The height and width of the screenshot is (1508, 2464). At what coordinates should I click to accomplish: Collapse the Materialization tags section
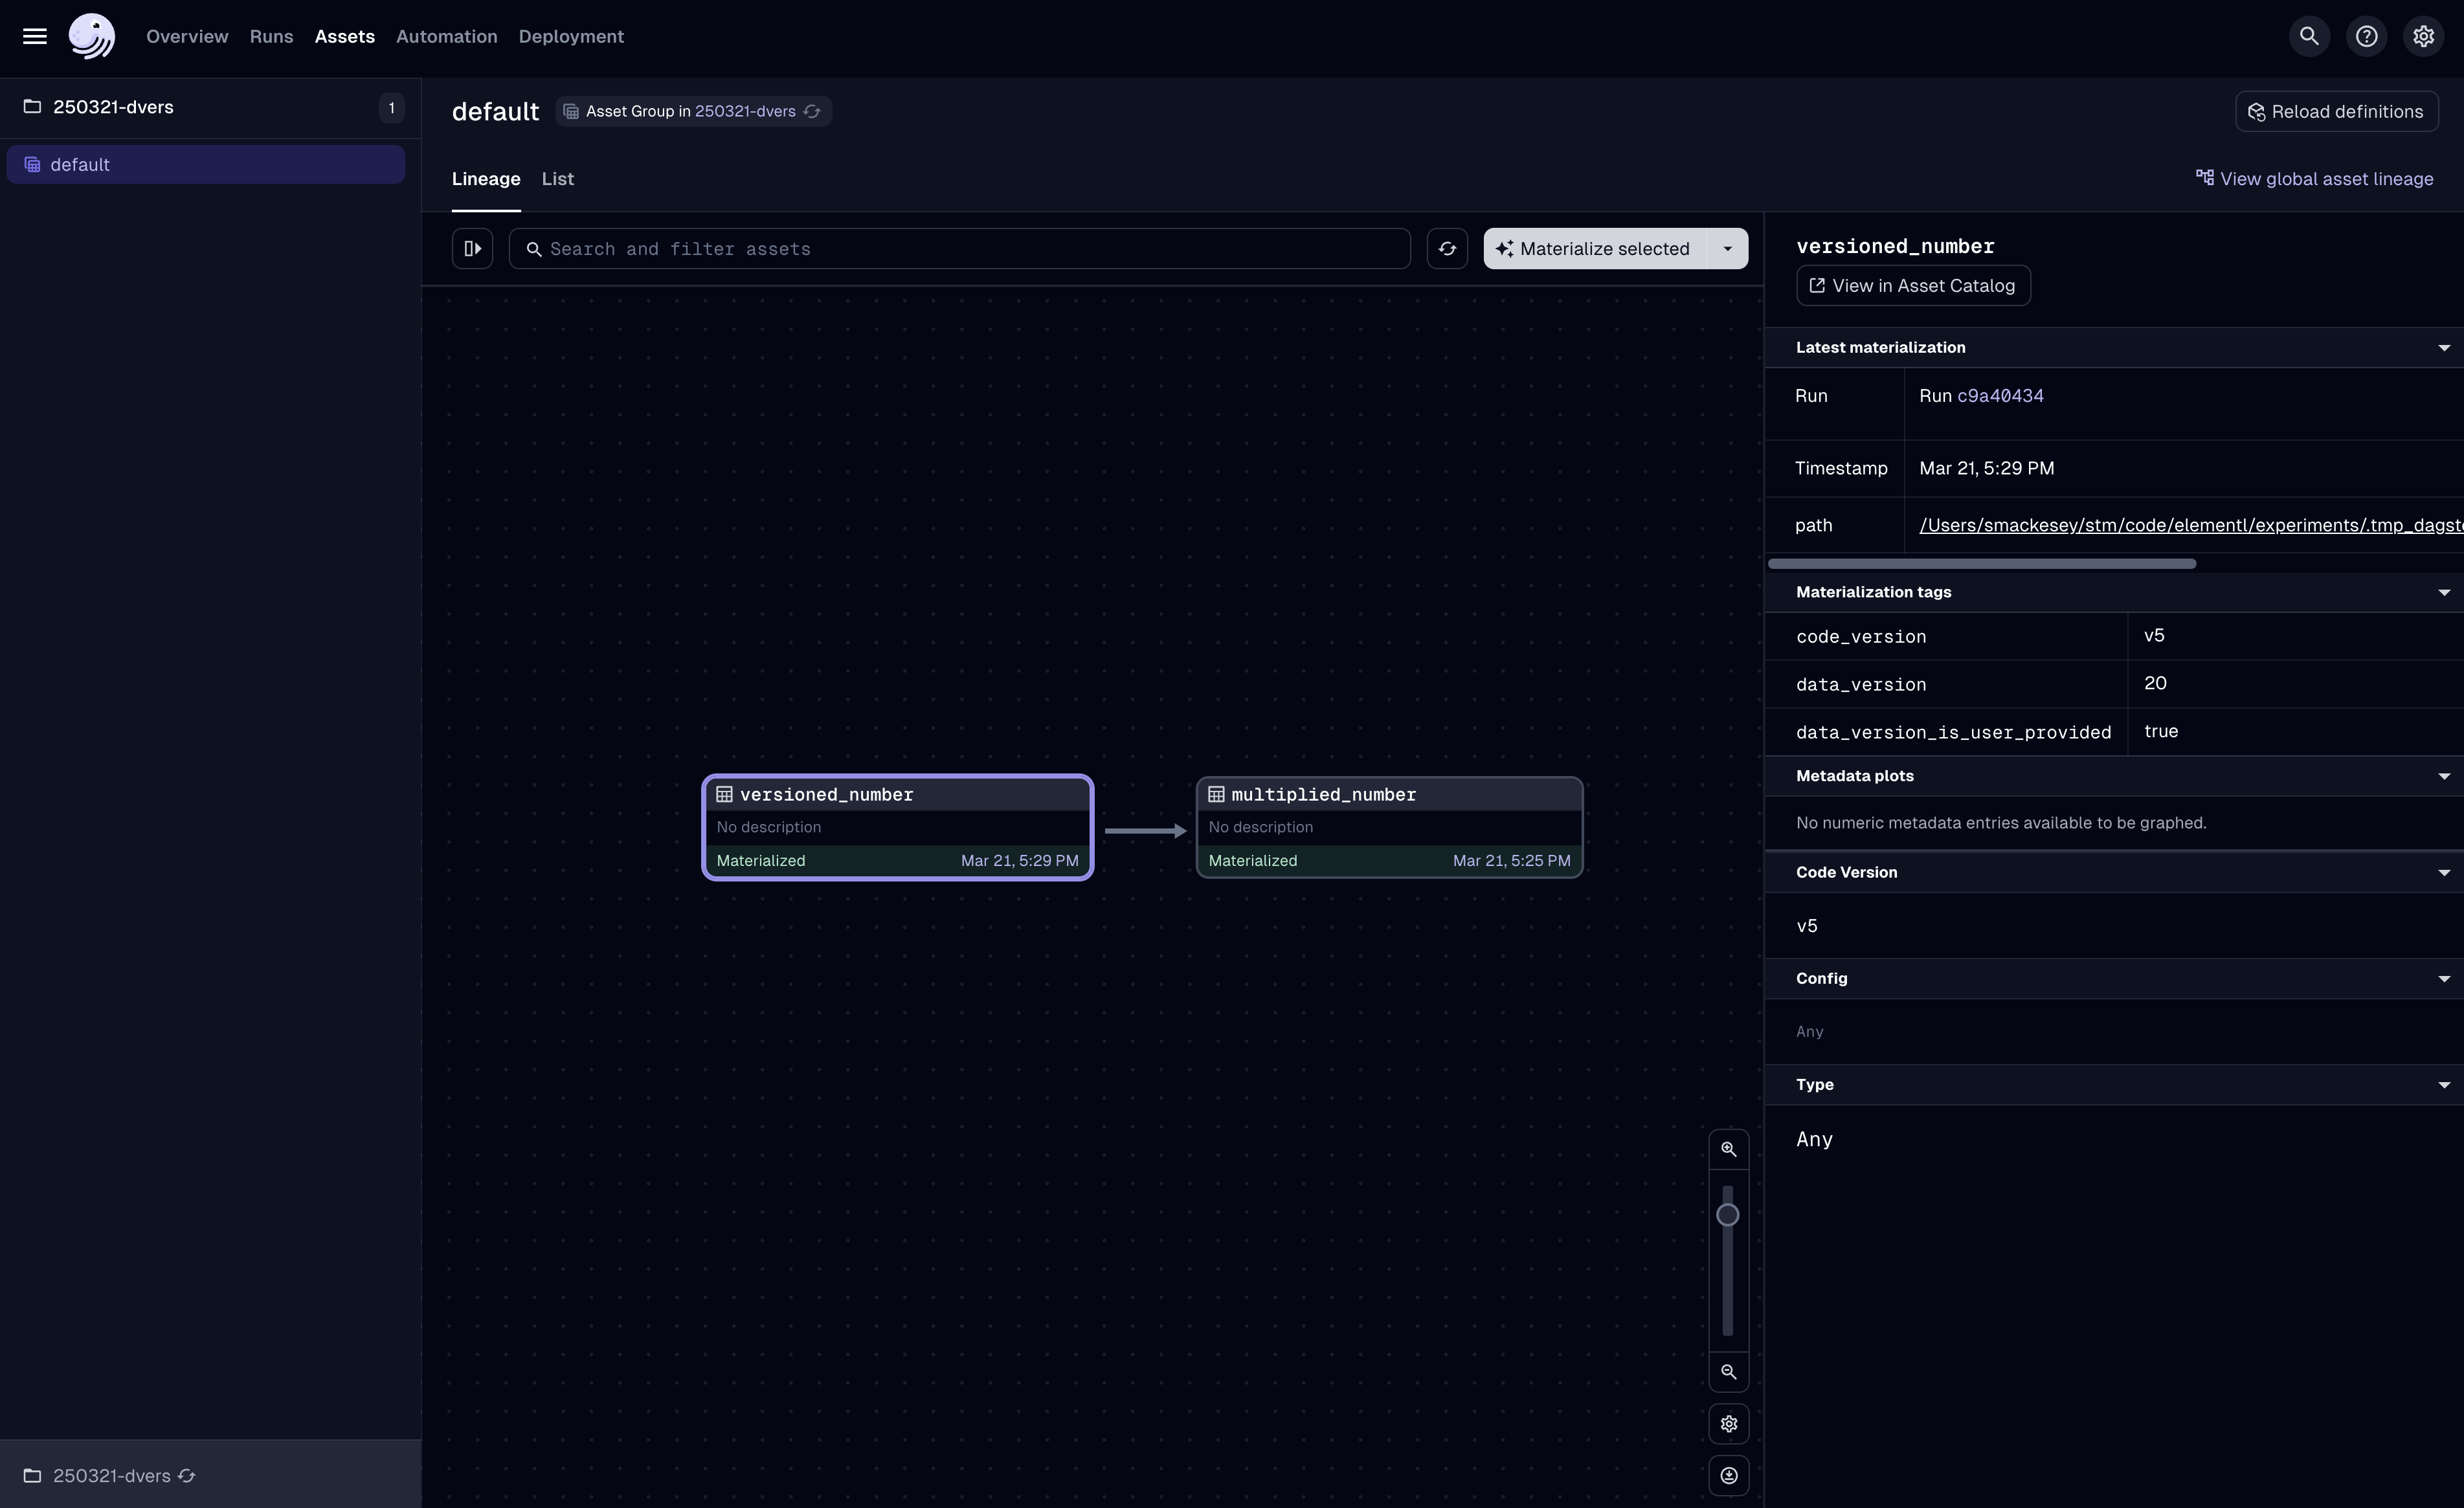[2444, 592]
